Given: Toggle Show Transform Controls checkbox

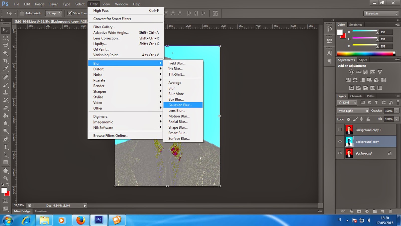Looking at the screenshot, I should (x=70, y=13).
